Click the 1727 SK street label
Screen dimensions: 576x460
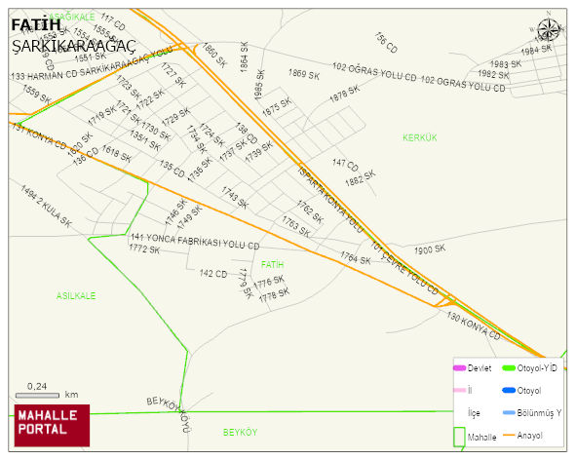click(x=173, y=75)
